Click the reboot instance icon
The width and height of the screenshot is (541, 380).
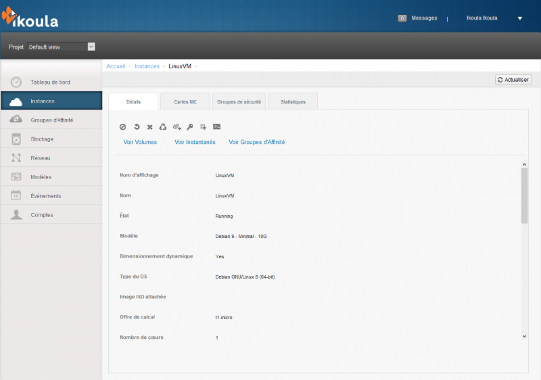point(137,127)
